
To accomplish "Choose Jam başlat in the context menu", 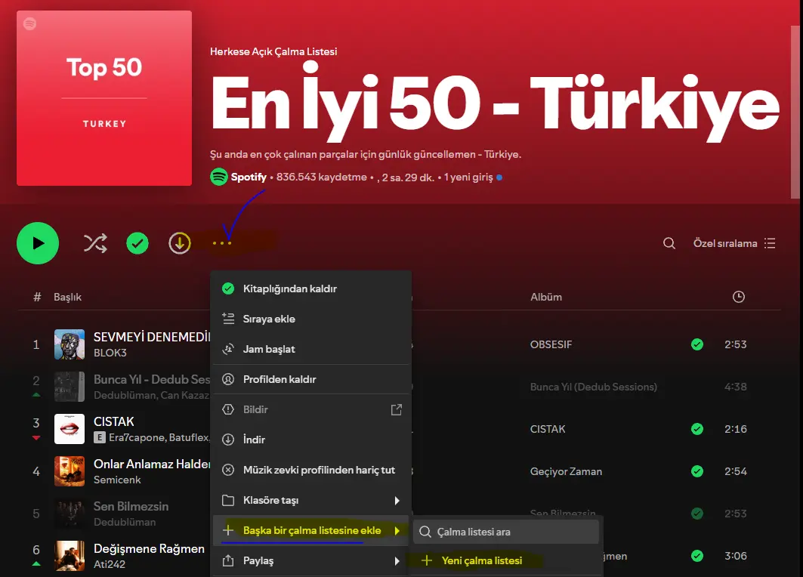I will 312,349.
